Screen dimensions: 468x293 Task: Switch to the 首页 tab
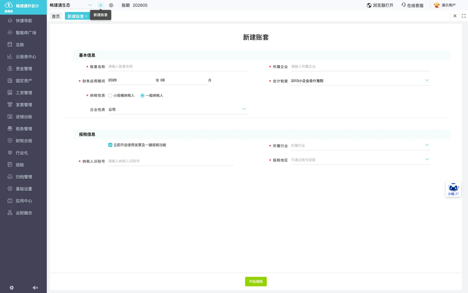point(56,16)
